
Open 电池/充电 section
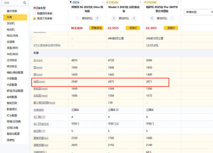point(12,36)
